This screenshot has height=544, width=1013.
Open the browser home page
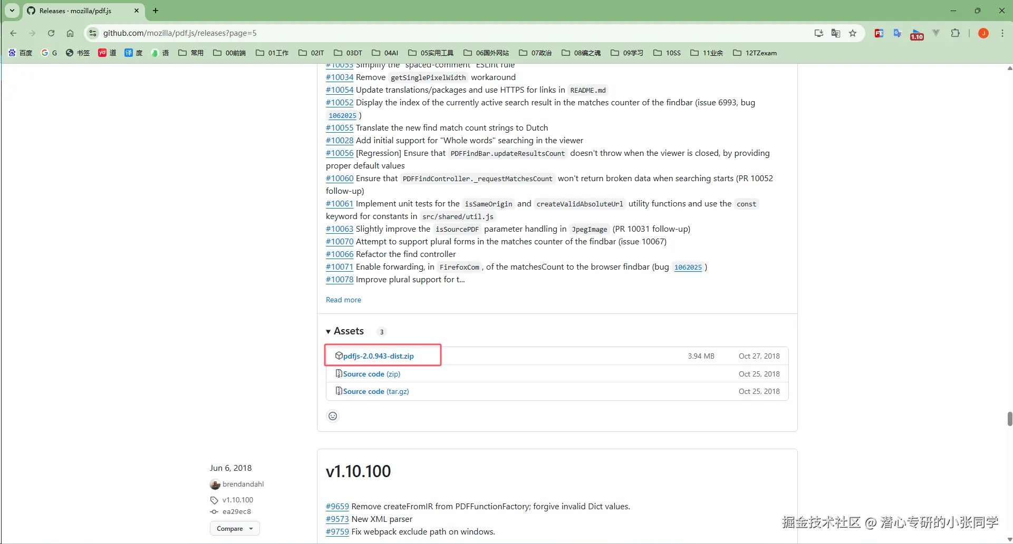(x=70, y=33)
